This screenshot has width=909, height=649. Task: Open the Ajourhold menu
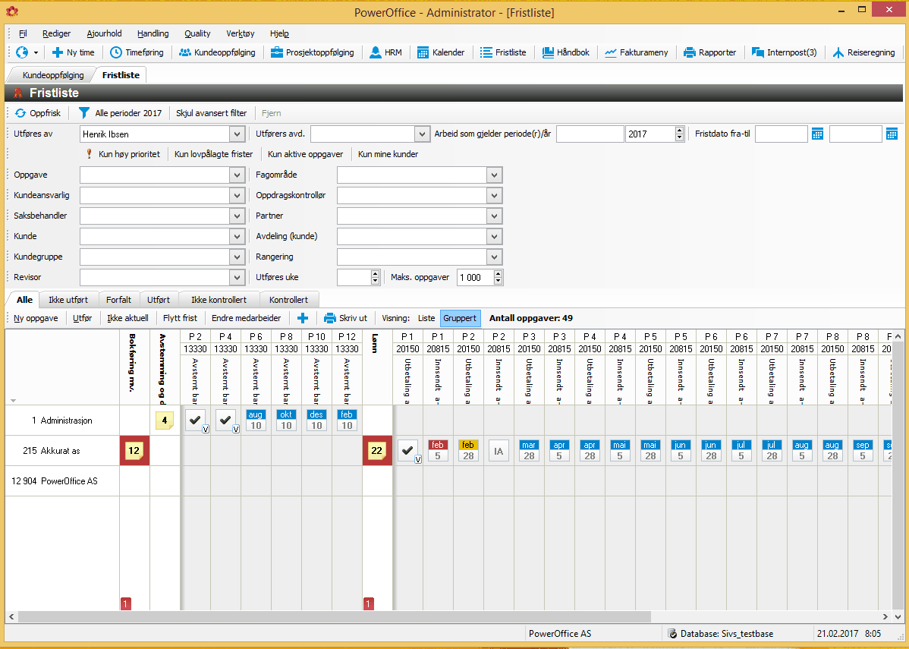pyautogui.click(x=105, y=33)
